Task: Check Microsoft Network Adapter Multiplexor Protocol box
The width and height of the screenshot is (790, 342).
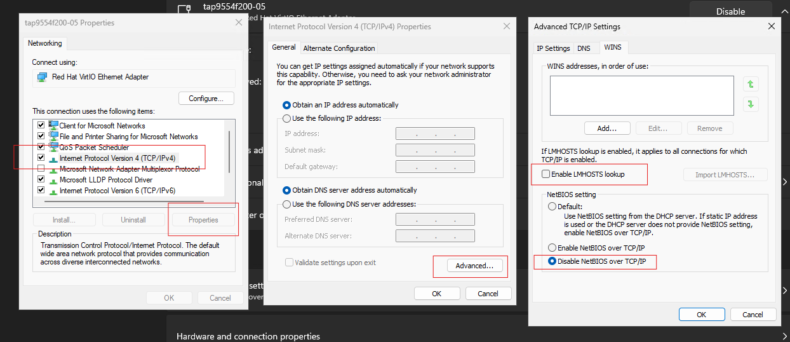Action: click(41, 169)
